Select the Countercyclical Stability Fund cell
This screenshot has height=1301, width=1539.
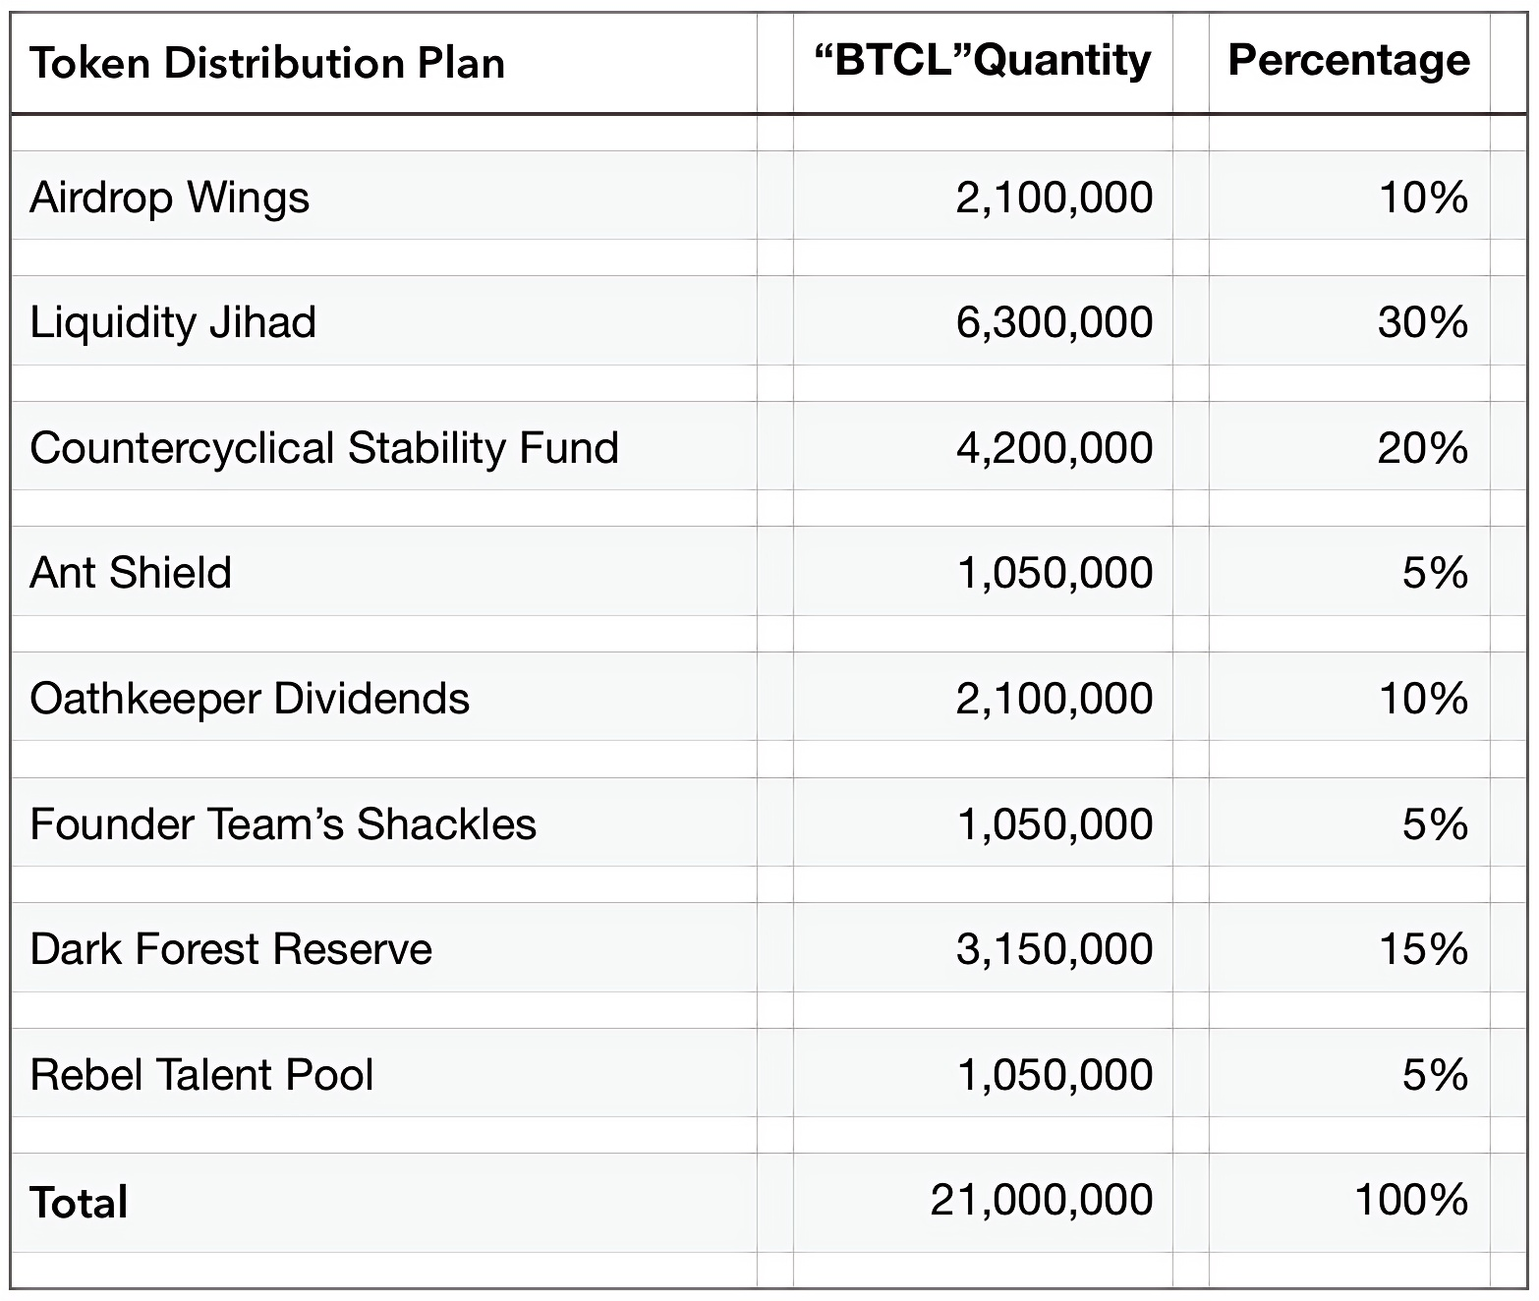[324, 448]
